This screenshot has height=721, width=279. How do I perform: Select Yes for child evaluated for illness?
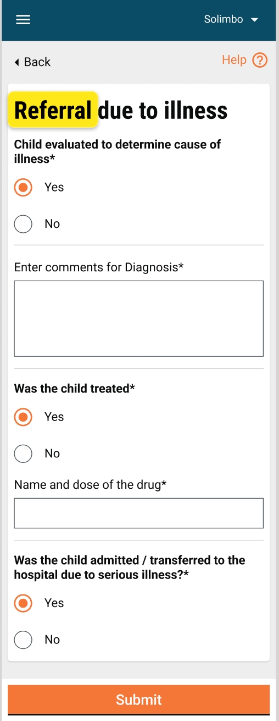tap(23, 187)
